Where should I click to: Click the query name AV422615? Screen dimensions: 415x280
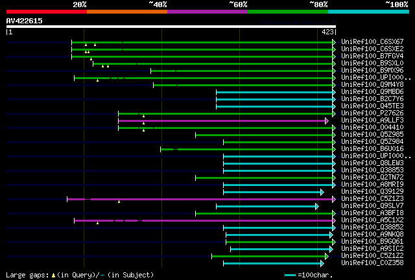(25, 21)
